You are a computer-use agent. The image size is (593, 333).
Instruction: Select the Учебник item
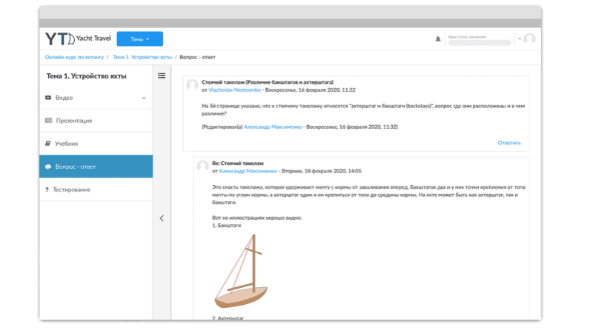click(x=66, y=144)
